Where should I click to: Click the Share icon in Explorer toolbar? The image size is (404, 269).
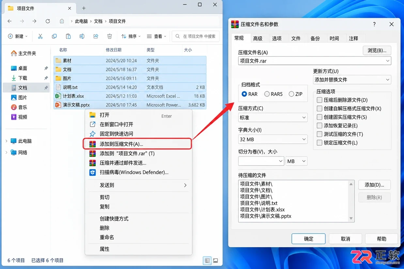[96, 36]
